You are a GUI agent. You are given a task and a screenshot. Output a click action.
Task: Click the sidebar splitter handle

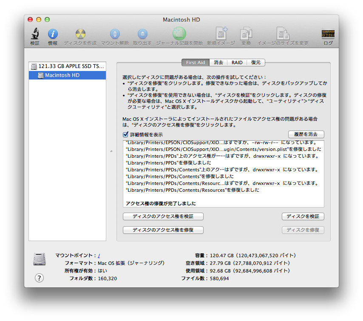pyautogui.click(x=111, y=151)
